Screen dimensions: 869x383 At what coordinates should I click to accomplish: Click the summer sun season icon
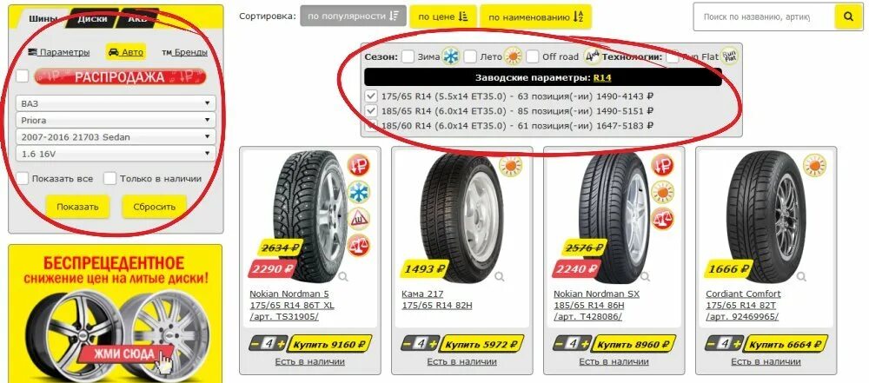point(514,56)
